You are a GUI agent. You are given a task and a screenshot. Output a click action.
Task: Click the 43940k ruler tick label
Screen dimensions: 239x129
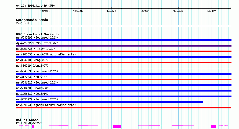pyautogui.click(x=211, y=11)
